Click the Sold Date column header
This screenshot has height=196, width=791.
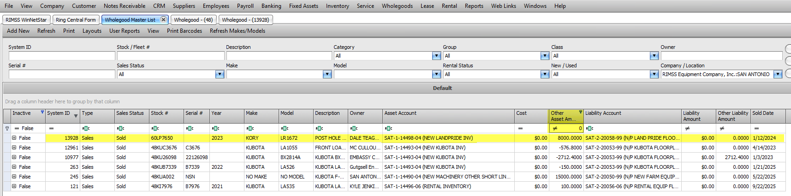point(768,116)
